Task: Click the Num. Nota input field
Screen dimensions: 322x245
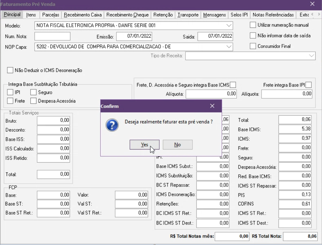Action: pyautogui.click(x=52, y=36)
